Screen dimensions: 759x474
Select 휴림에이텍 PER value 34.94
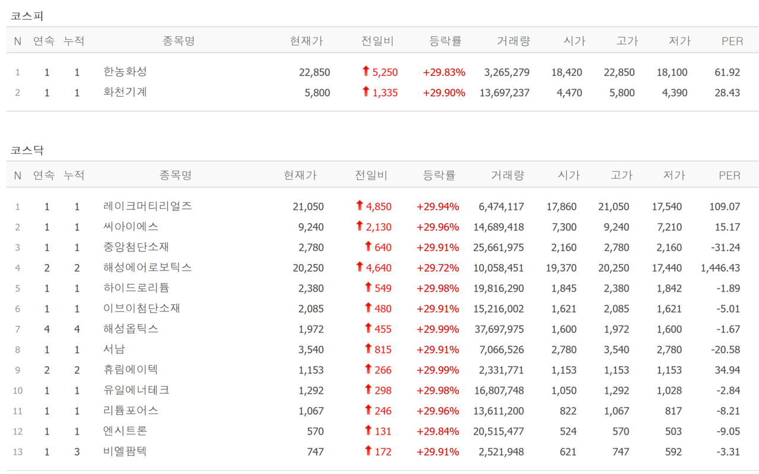pos(728,370)
